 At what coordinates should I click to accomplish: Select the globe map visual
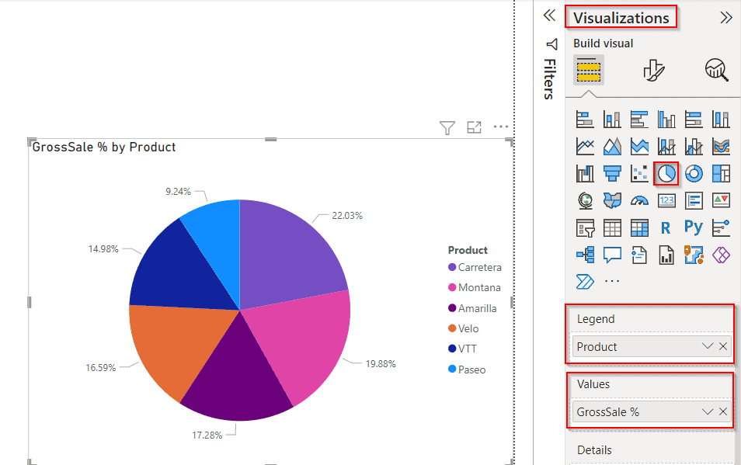(x=585, y=200)
